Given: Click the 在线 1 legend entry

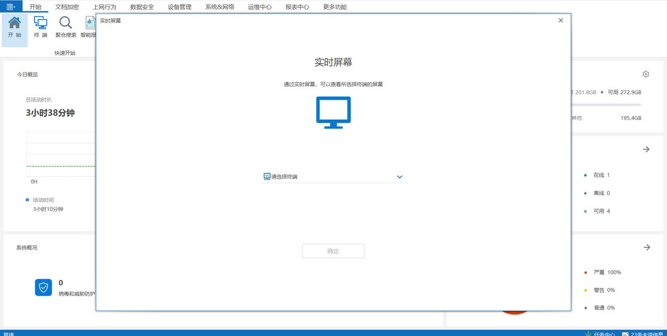Looking at the screenshot, I should [597, 175].
